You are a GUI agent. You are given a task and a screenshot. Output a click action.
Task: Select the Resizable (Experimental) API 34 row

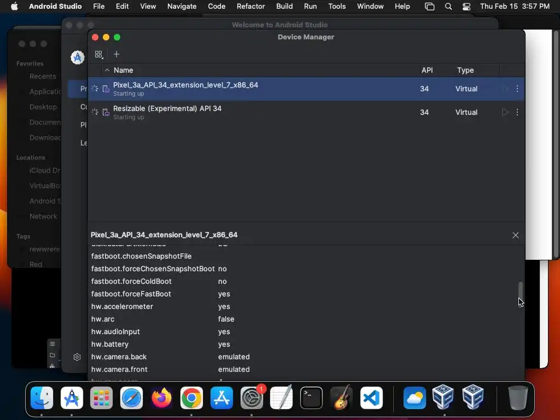[306, 112]
